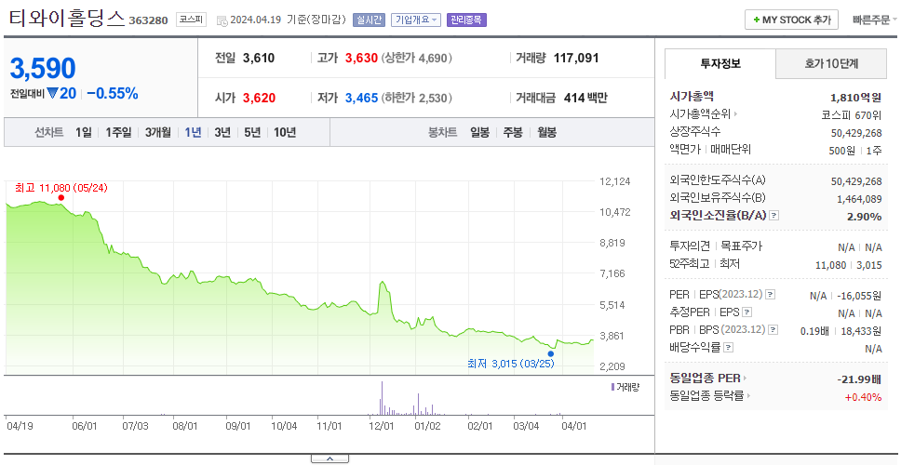Click the 고가 value 3,630
The height and width of the screenshot is (465, 901).
[361, 58]
